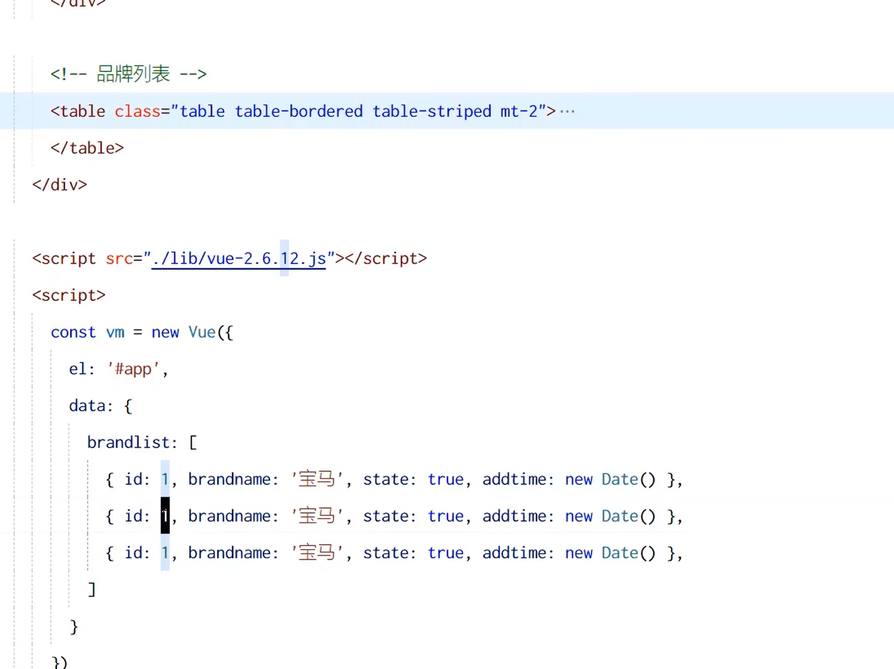Viewport: 894px width, 669px height.
Task: Click 'addtime' key in first brandlist row
Action: coord(515,480)
